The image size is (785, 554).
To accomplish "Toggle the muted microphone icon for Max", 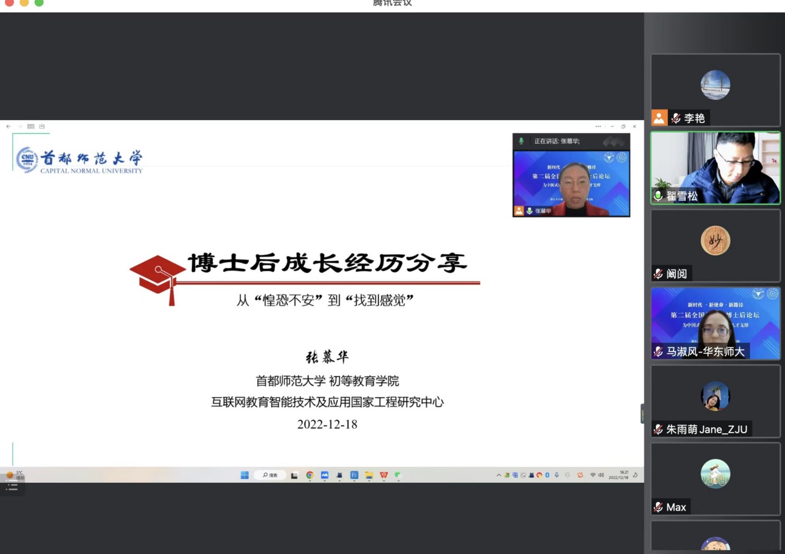I will pos(658,507).
